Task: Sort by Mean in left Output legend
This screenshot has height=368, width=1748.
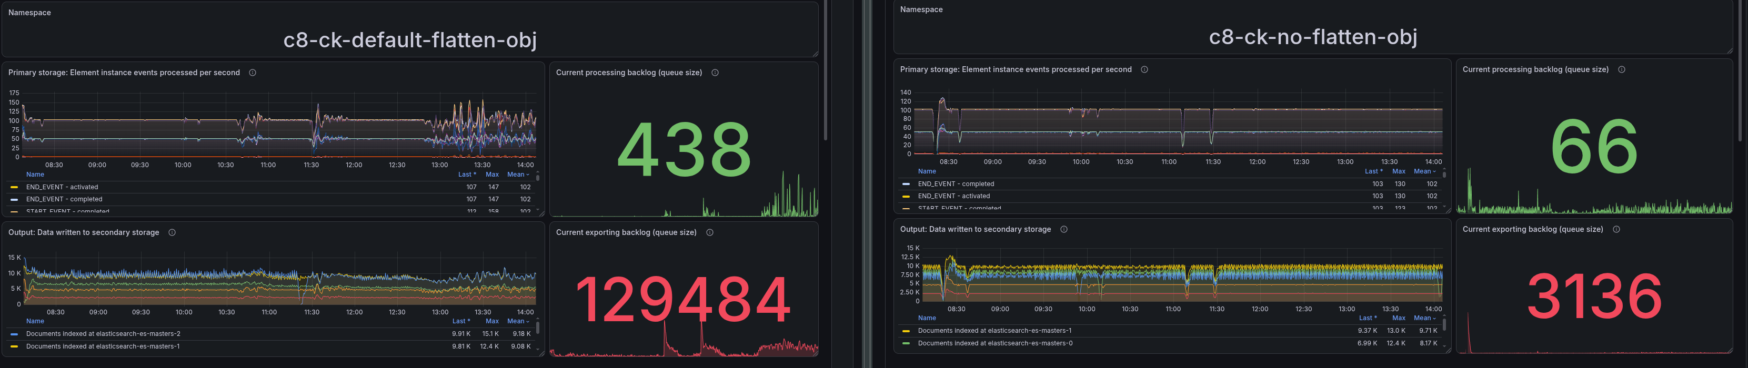Action: pos(518,321)
